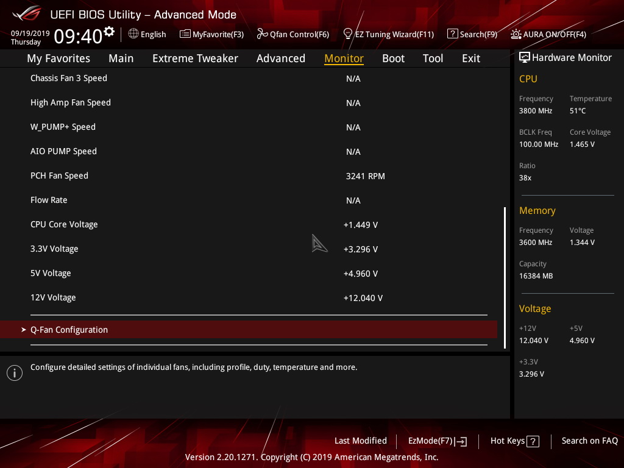The image size is (624, 468).
Task: Click the AURA light icon
Action: click(516, 34)
